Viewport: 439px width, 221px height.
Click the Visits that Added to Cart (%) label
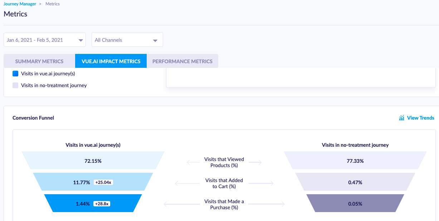click(224, 183)
